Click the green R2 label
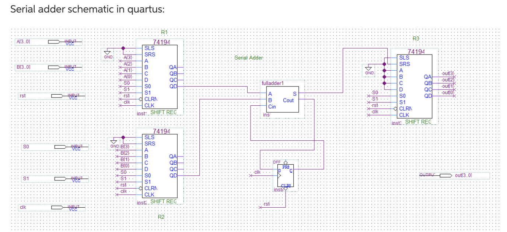 [161, 217]
